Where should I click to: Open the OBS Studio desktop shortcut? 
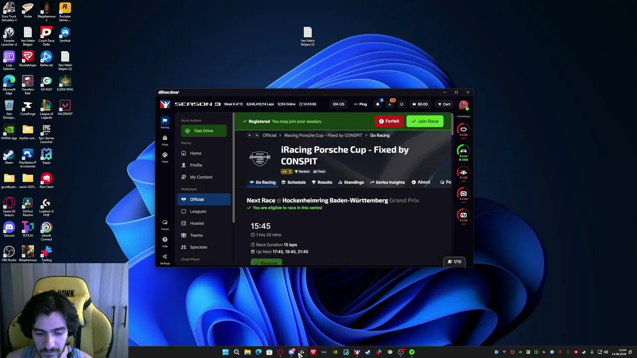[x=9, y=254]
